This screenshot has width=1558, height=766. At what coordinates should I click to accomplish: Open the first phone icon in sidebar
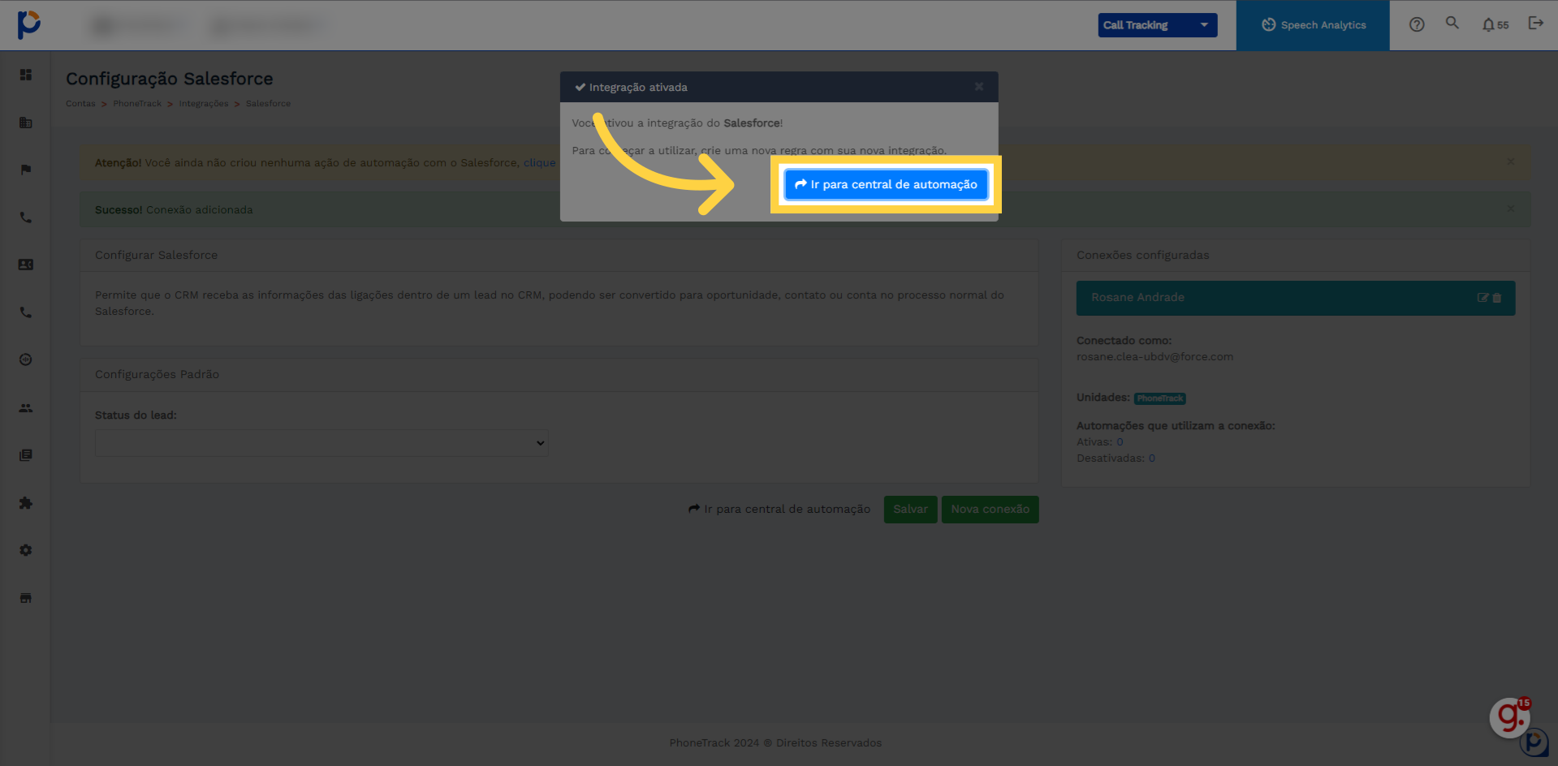26,217
